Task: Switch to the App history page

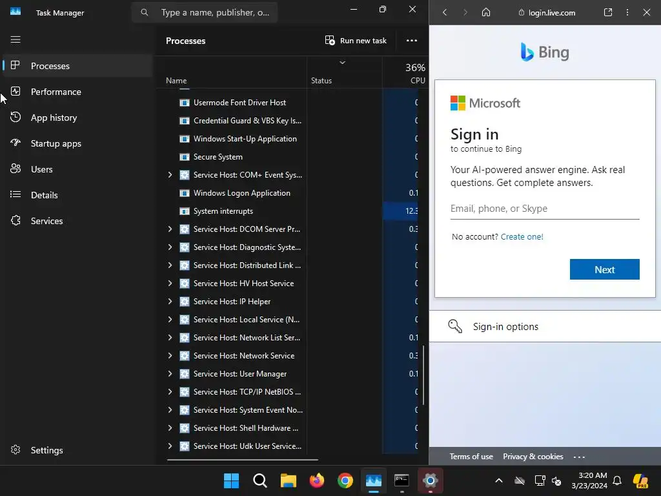Action: click(77, 118)
